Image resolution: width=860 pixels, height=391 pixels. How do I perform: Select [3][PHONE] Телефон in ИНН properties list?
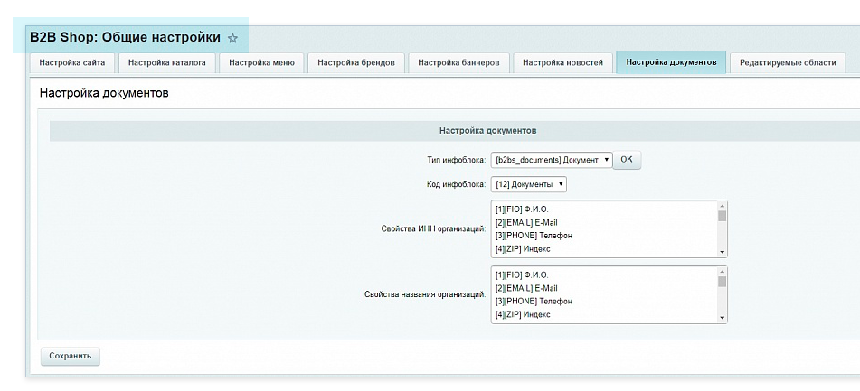[605, 236]
